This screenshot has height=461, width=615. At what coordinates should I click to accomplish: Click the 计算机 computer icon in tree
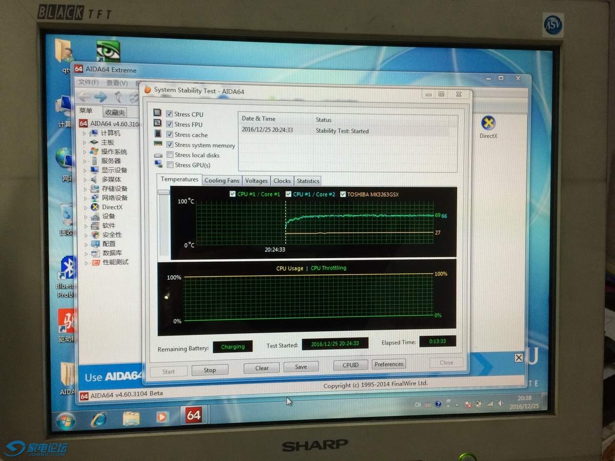(94, 133)
